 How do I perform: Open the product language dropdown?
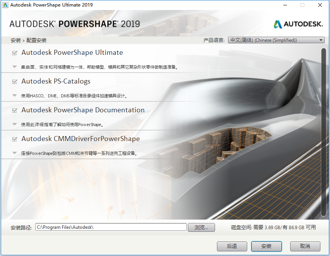coord(276,40)
